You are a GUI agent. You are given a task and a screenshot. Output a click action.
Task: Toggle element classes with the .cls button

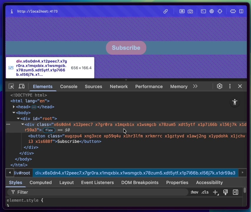point(205,192)
